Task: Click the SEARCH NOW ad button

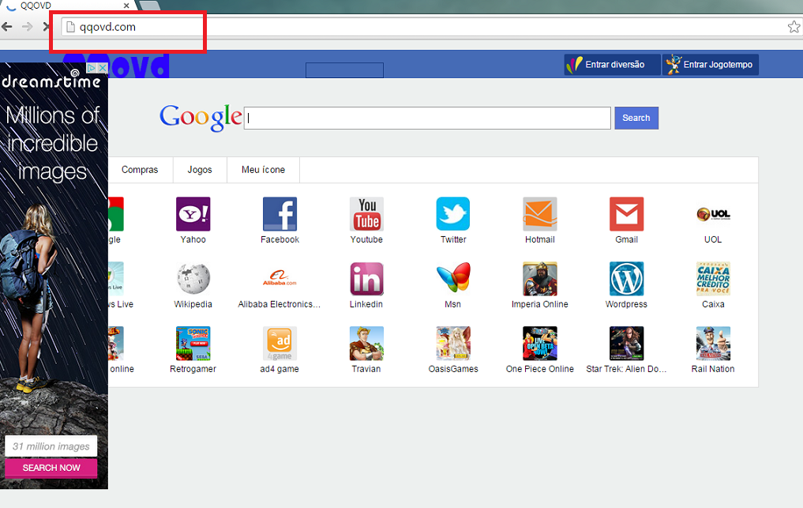Action: (51, 468)
